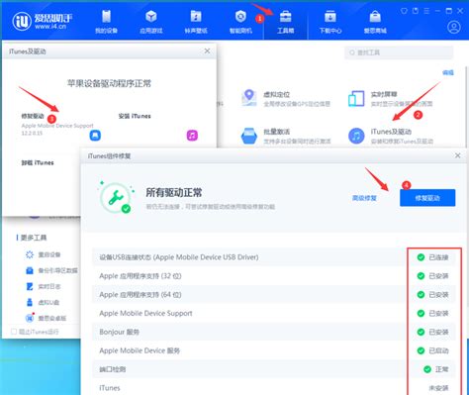
Task: Select the Apple Mobile Device USB Driver row
Action: point(274,257)
